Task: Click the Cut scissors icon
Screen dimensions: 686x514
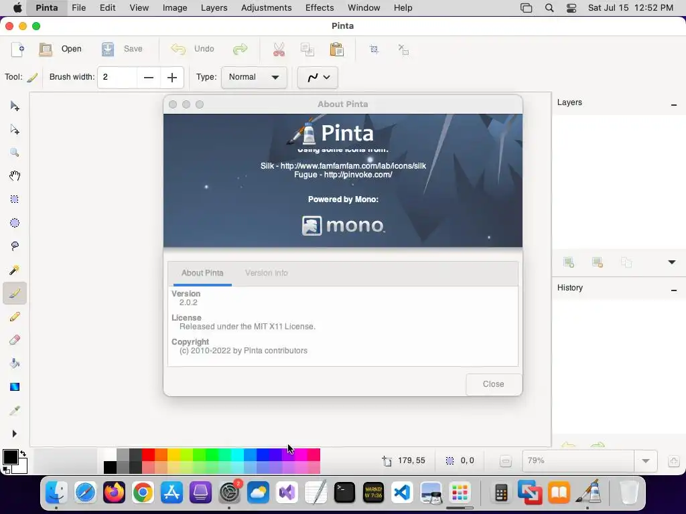Action: tap(279, 49)
